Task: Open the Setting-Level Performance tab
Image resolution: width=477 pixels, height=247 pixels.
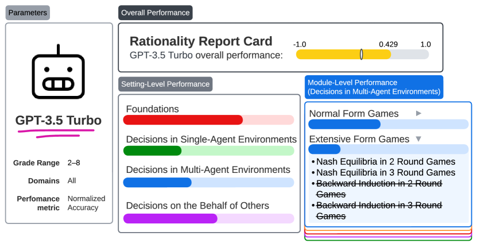Action: pos(165,84)
